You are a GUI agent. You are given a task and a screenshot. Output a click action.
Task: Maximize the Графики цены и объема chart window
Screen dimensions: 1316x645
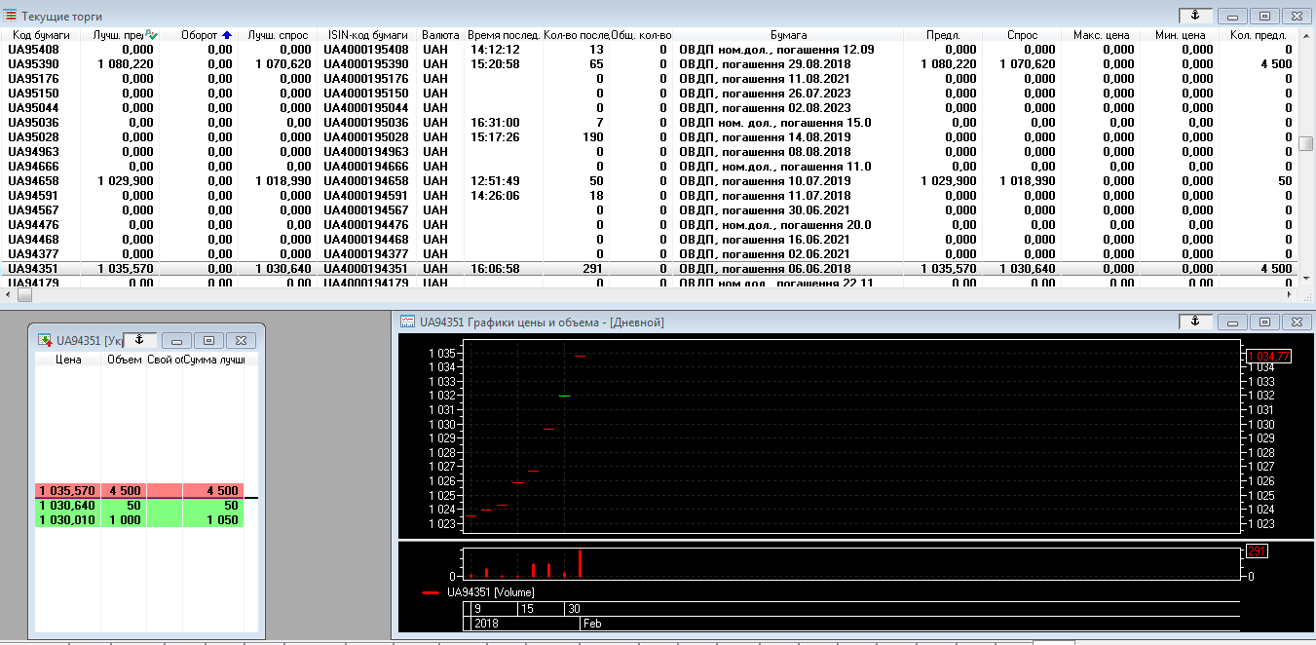pos(1264,322)
